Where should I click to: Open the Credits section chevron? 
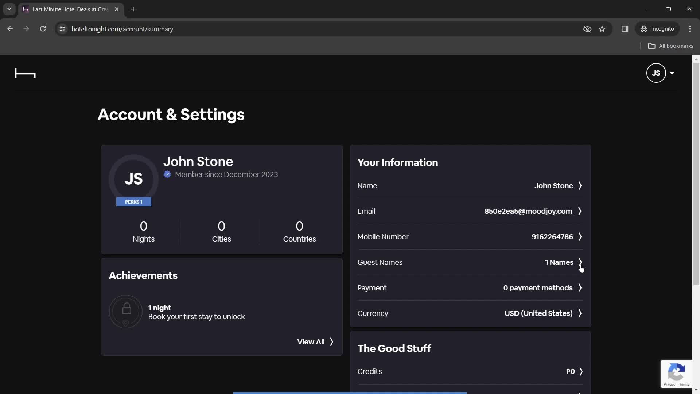point(581,371)
